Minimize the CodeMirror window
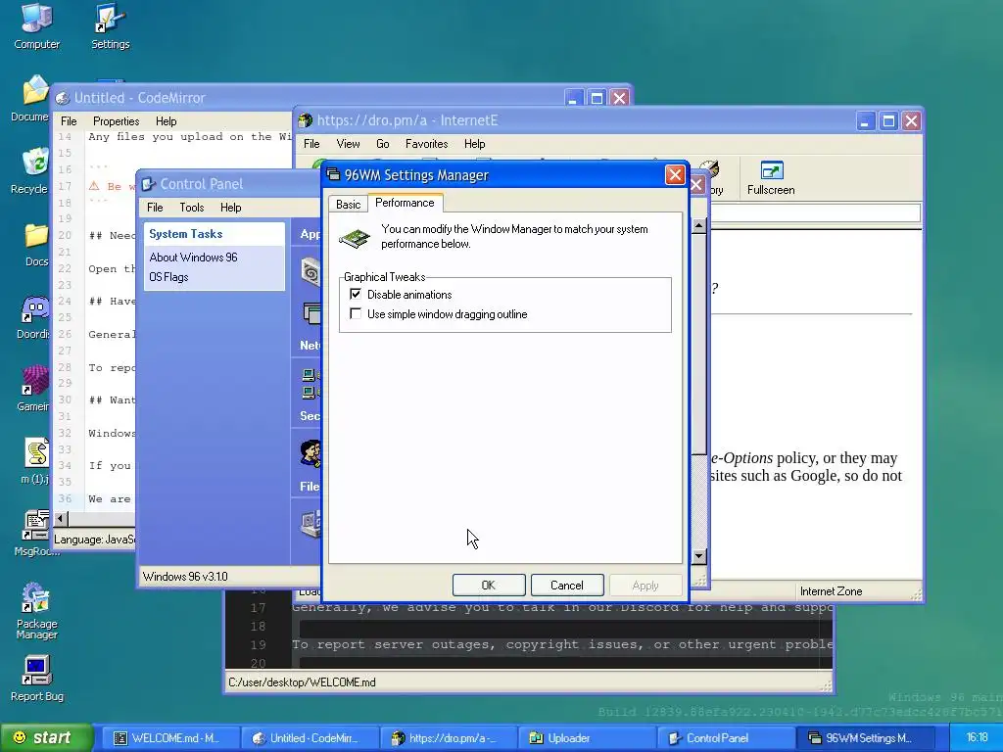This screenshot has width=1003, height=752. click(573, 99)
